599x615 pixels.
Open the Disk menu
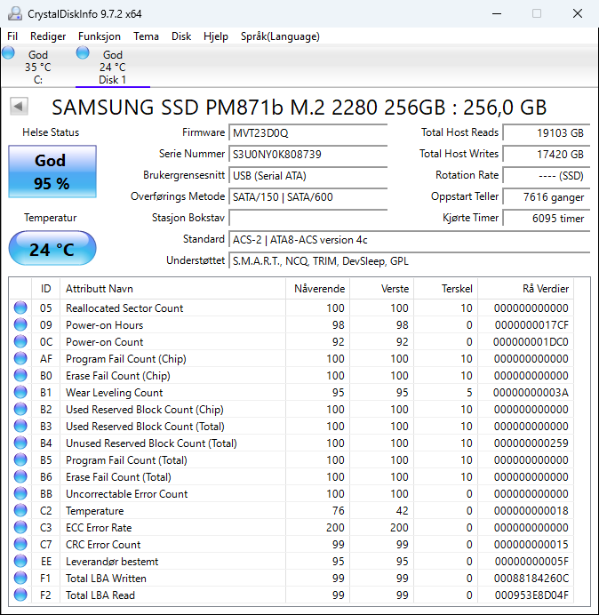[x=181, y=36]
